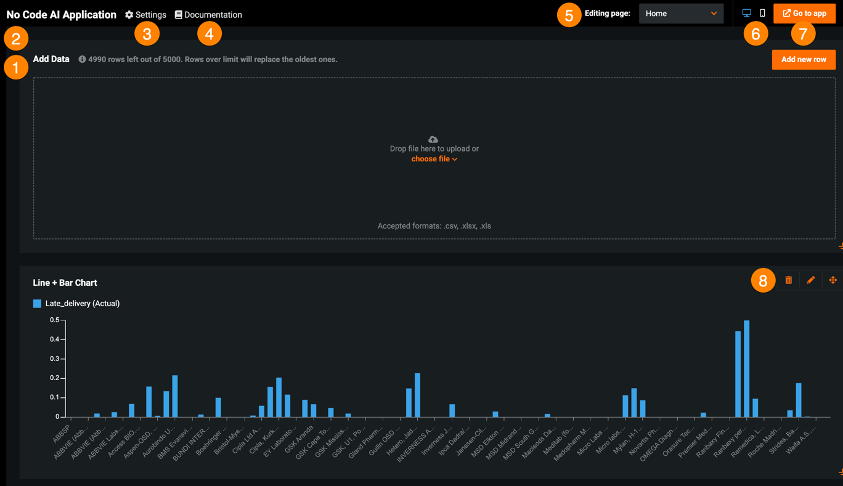
Task: Open Documentation from the top bar
Action: [x=208, y=15]
